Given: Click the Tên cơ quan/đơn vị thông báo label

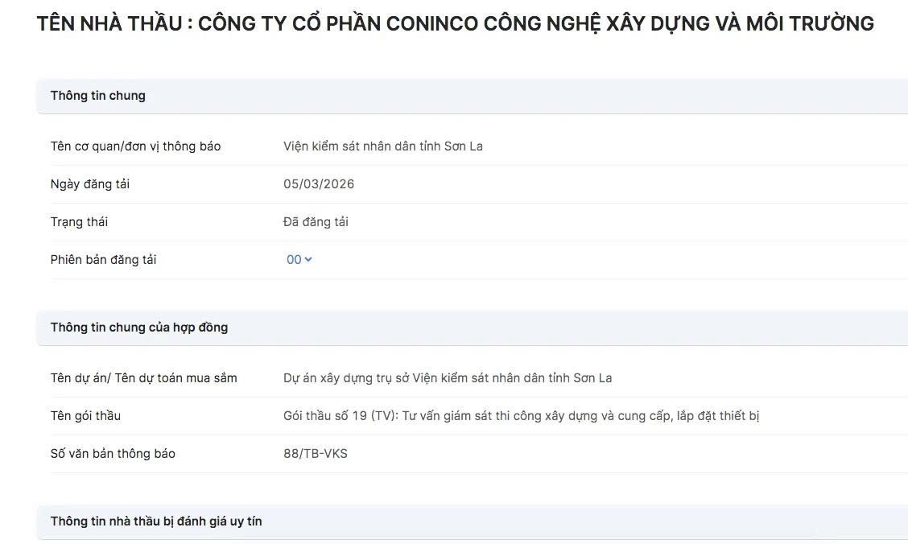Looking at the screenshot, I should 135,146.
